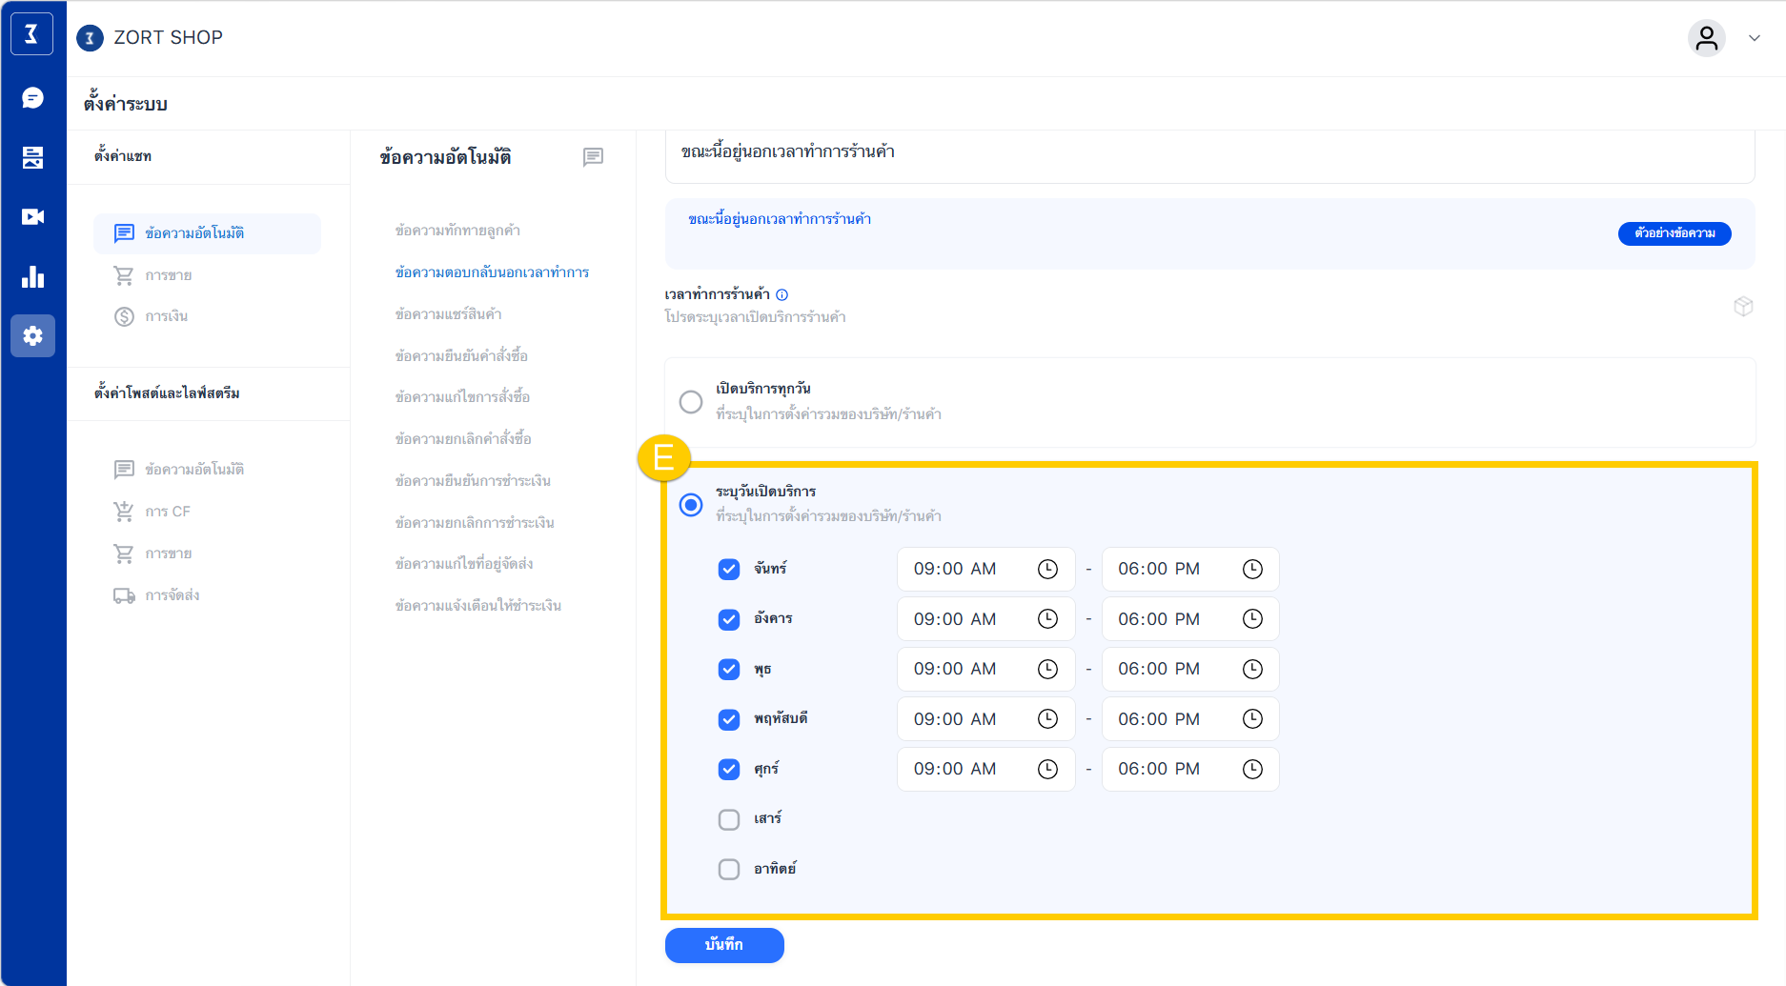Open the live video camera icon in sidebar

pyautogui.click(x=32, y=217)
